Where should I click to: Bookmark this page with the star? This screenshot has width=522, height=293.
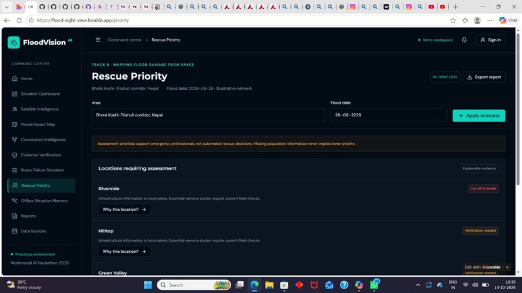click(453, 20)
